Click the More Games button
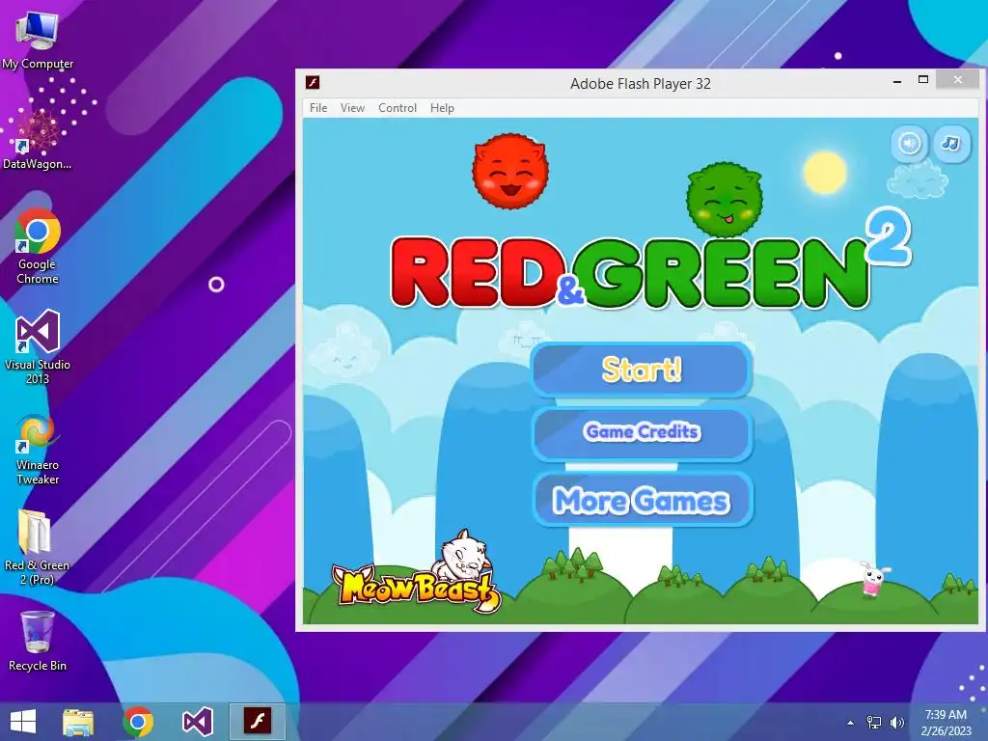The height and width of the screenshot is (741, 988). 642,501
